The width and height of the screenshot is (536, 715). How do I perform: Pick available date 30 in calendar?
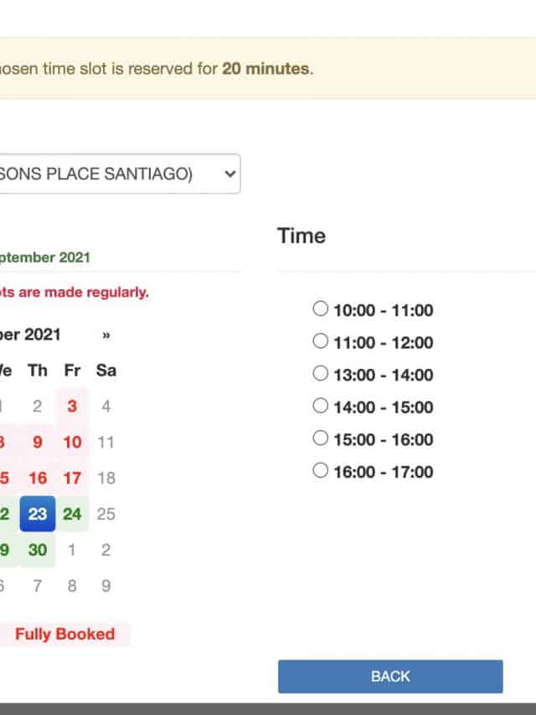click(x=38, y=550)
